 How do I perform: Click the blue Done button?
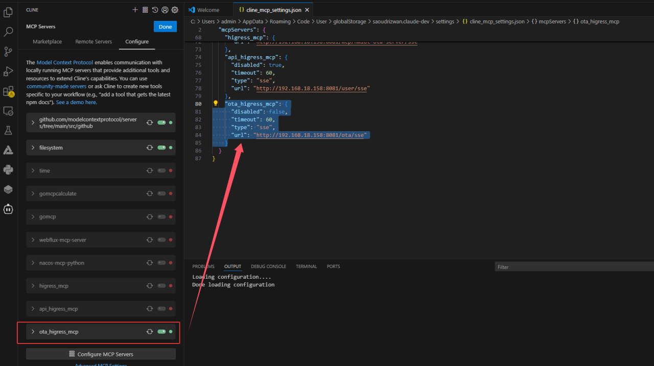click(x=165, y=27)
